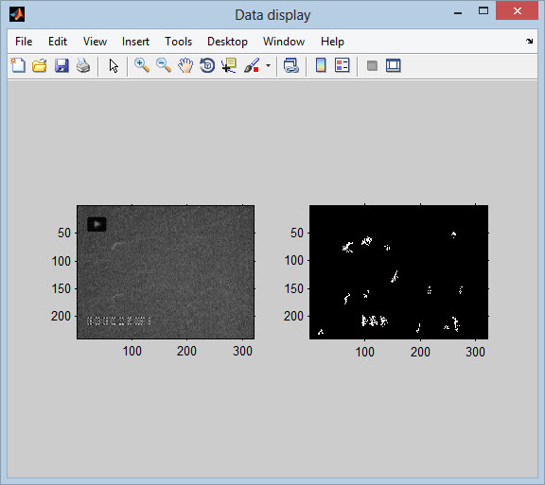Choose the Rotate 3D tool
Viewport: 545px width, 485px height.
207,65
